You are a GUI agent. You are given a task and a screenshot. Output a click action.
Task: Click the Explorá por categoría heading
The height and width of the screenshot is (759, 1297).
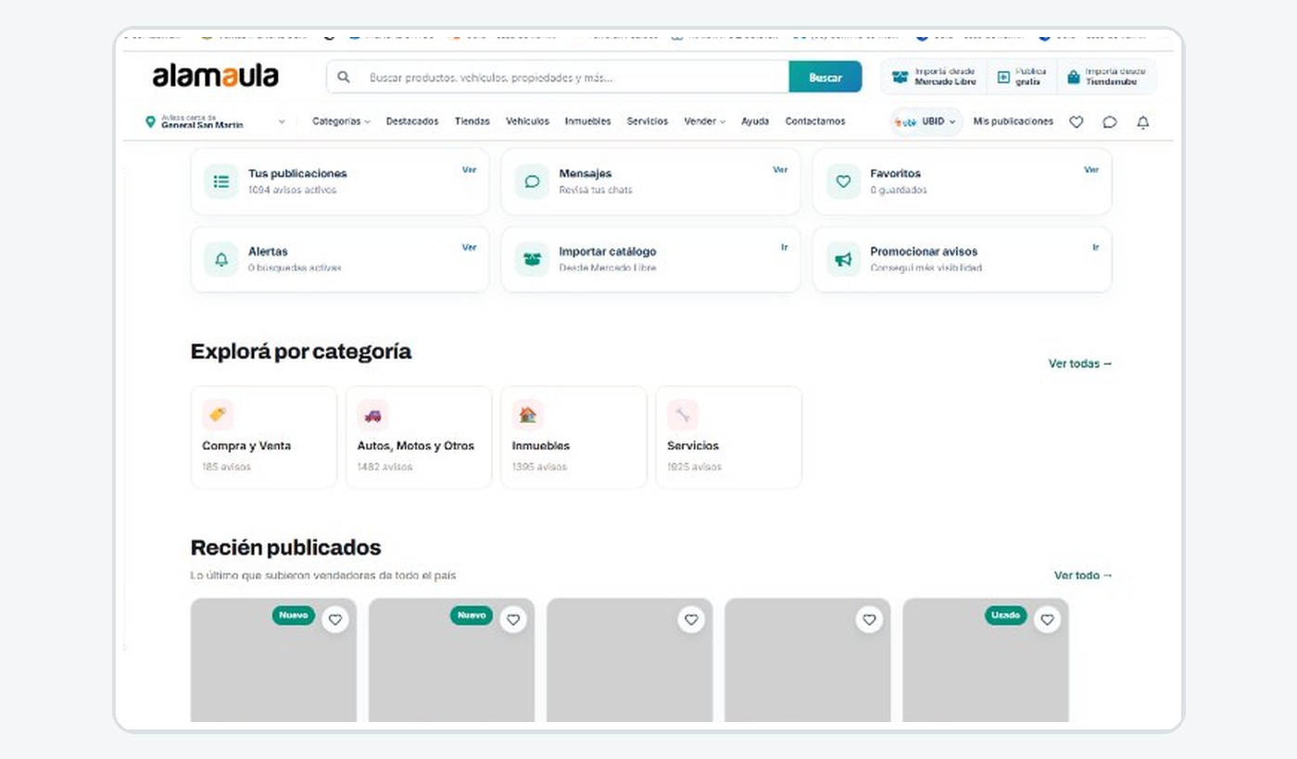(x=301, y=352)
